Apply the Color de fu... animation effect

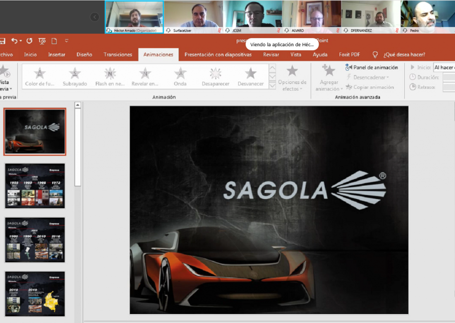coord(40,77)
